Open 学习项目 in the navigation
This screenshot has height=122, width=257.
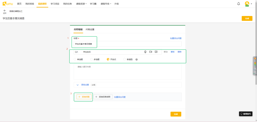(x=55, y=4)
